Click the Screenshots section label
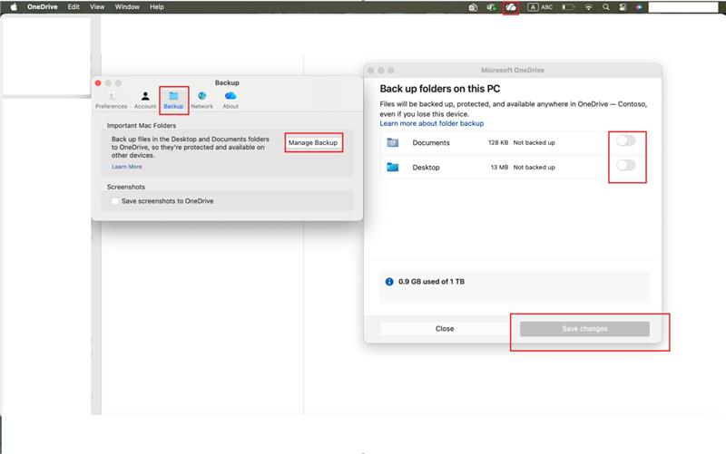This screenshot has height=454, width=726. 126,188
